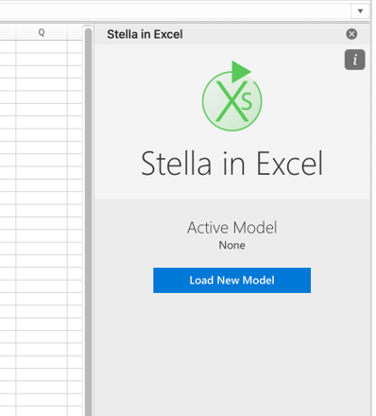376x416 pixels.
Task: Click the divider between sheet and Stella pane
Action: tap(94, 220)
